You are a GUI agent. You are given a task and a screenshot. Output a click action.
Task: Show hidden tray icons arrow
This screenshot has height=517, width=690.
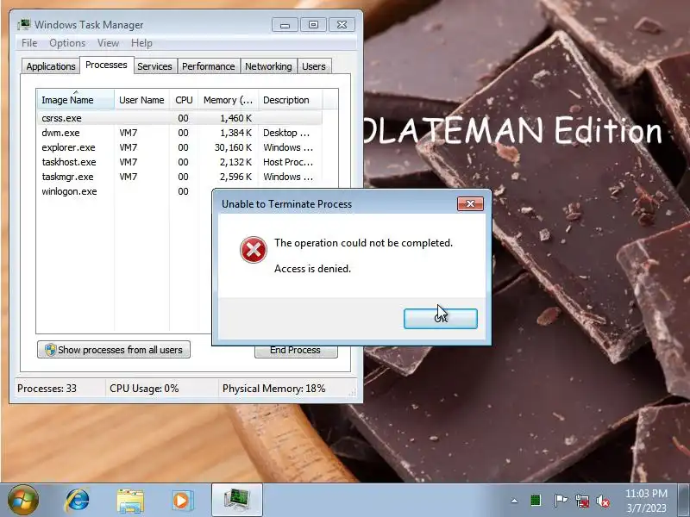point(514,501)
